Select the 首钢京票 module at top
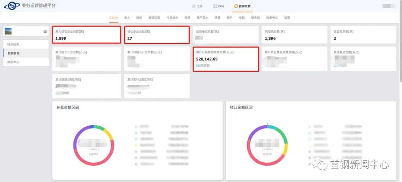The image size is (402, 182). pos(242,6)
